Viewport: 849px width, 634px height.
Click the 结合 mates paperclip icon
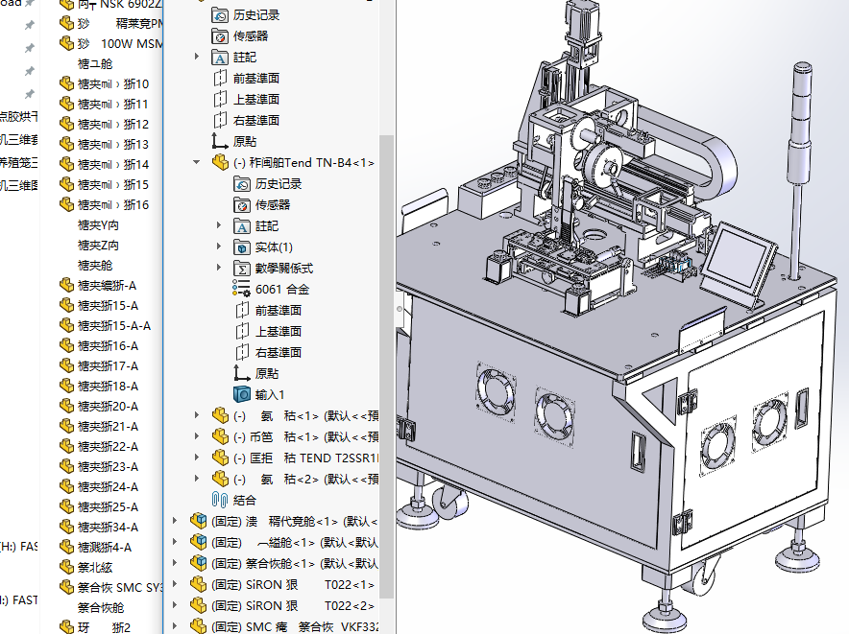[x=219, y=500]
